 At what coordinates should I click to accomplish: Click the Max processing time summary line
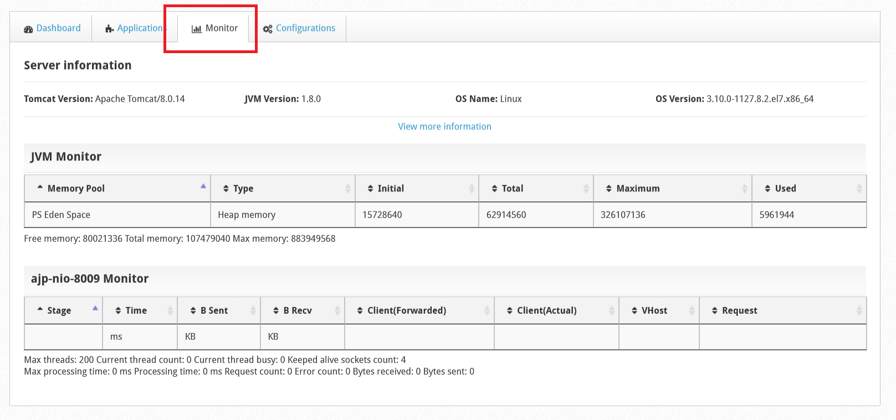249,371
